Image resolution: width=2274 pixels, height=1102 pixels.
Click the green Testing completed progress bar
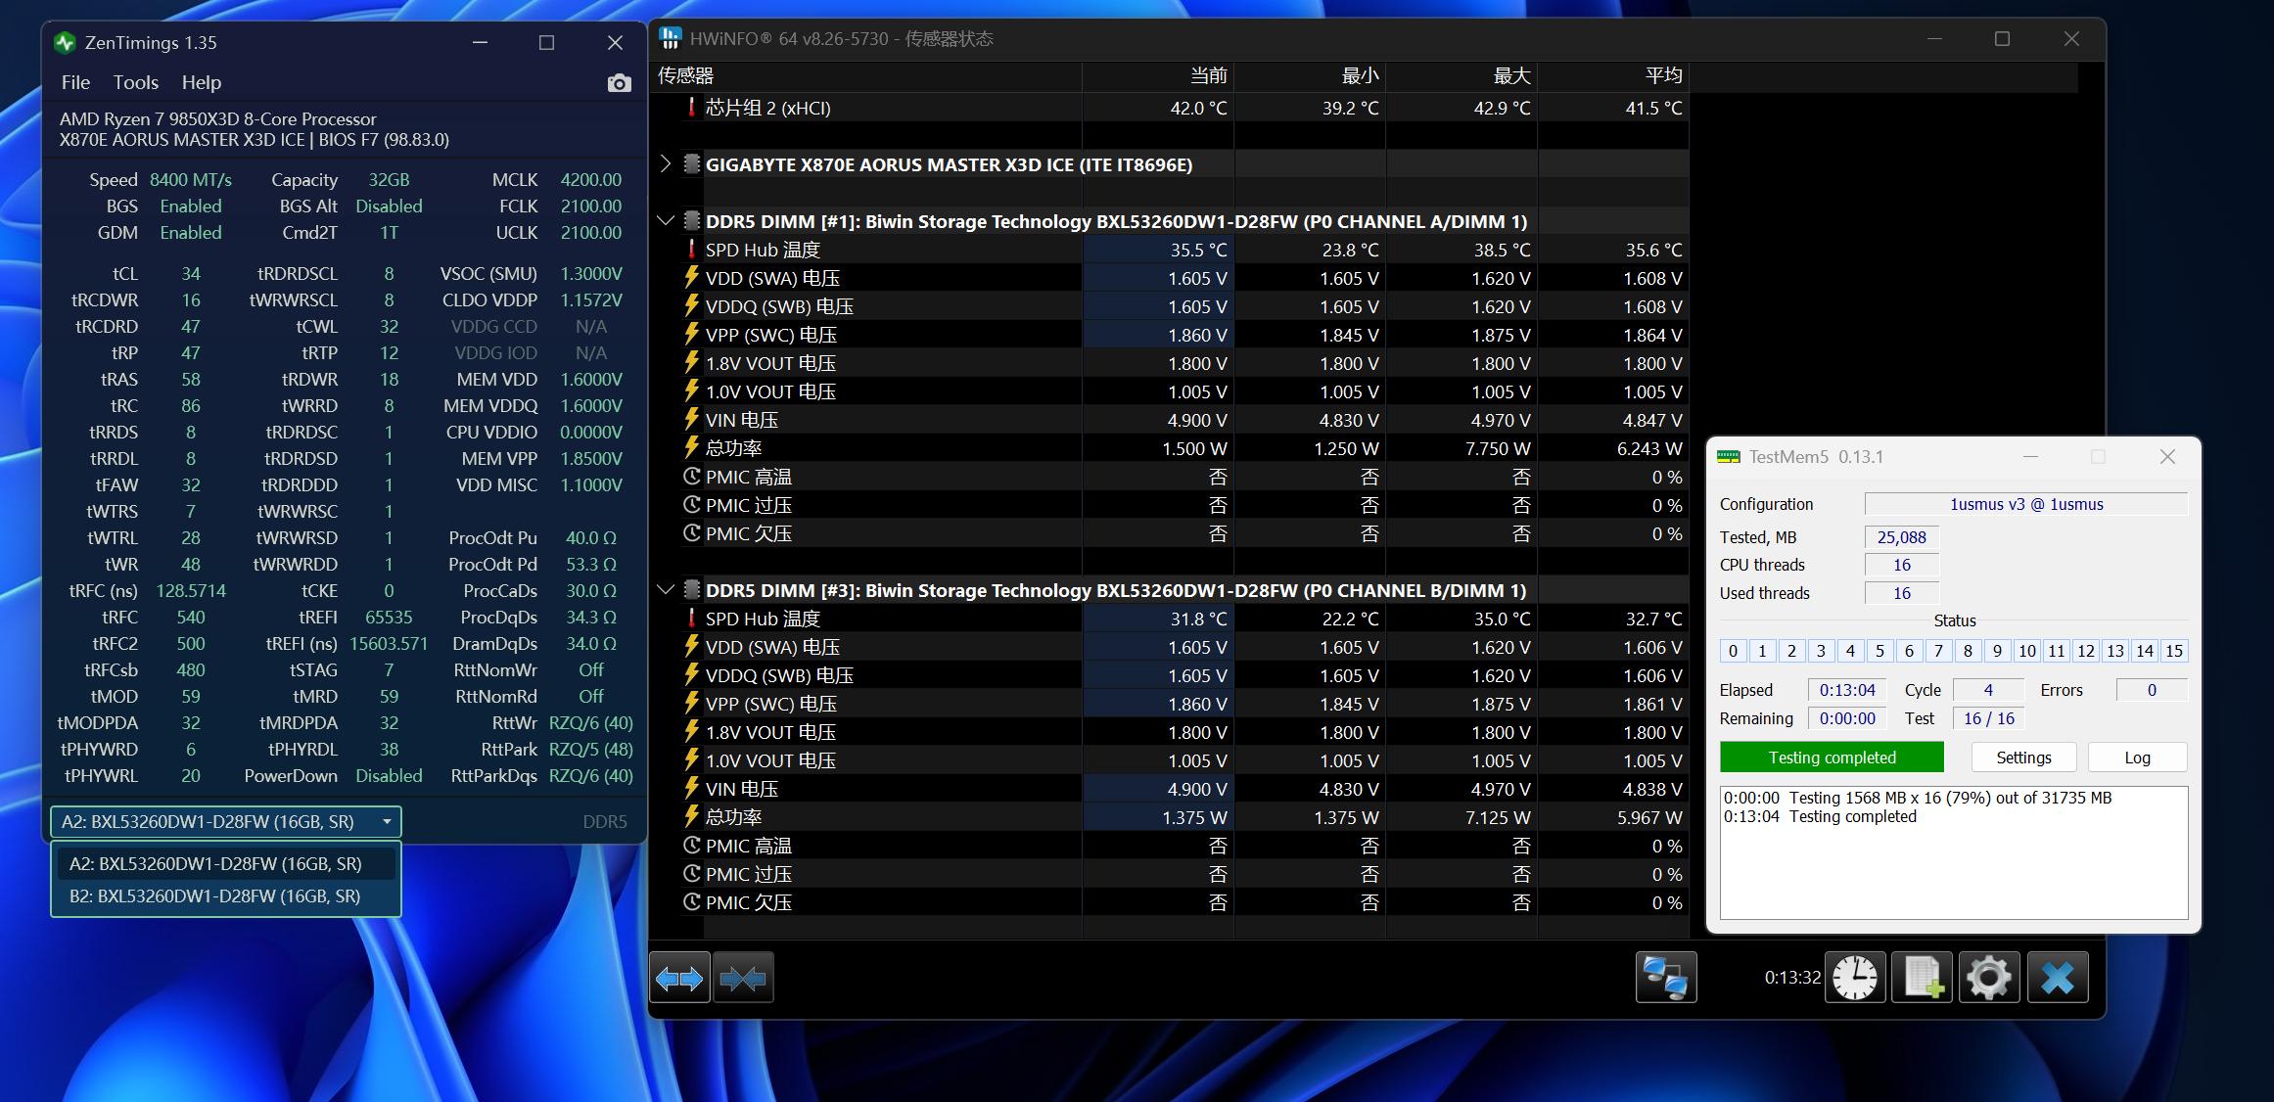coord(1832,758)
